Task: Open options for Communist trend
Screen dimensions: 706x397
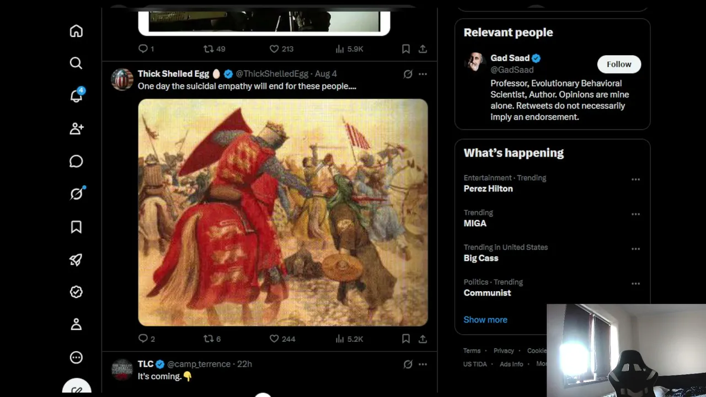Action: tap(635, 283)
